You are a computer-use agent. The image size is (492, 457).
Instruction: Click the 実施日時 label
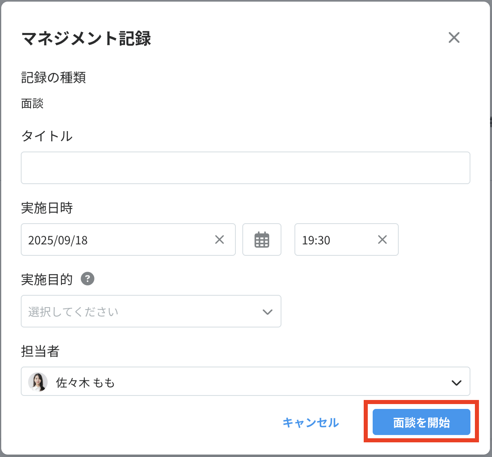47,208
